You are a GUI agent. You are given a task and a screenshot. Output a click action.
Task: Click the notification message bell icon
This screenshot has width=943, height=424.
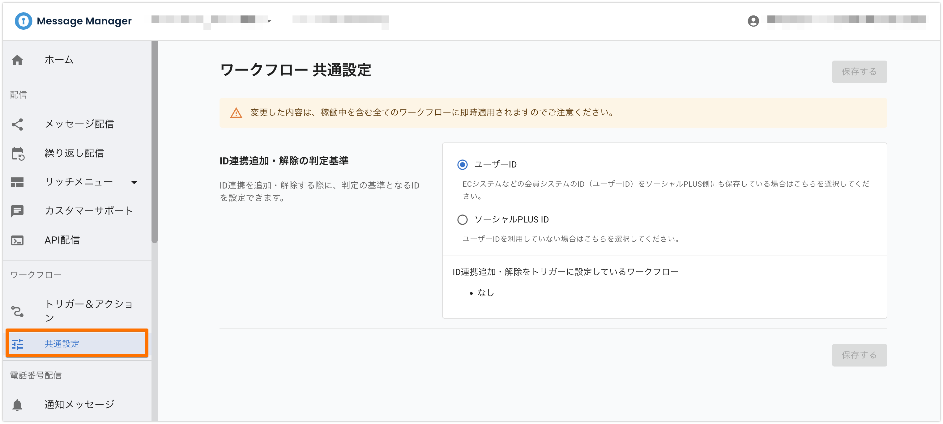coord(17,405)
